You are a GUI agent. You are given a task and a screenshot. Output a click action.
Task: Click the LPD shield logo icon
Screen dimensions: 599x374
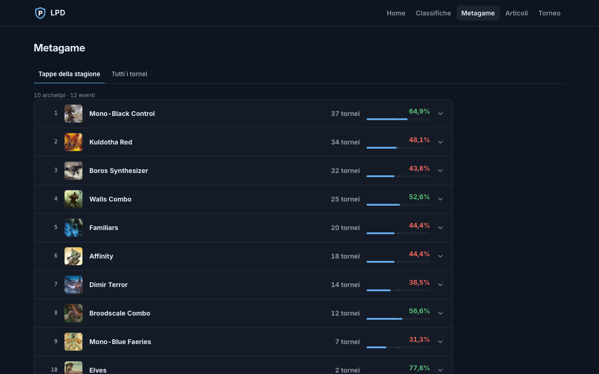[x=40, y=13]
